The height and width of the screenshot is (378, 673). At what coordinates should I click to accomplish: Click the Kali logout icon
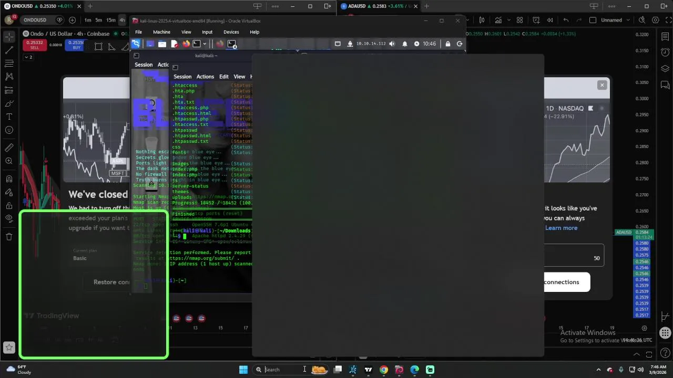(460, 44)
